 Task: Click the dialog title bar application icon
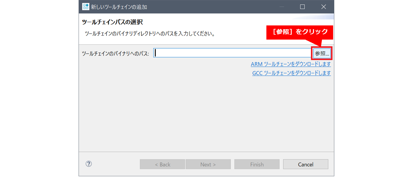(86, 7)
